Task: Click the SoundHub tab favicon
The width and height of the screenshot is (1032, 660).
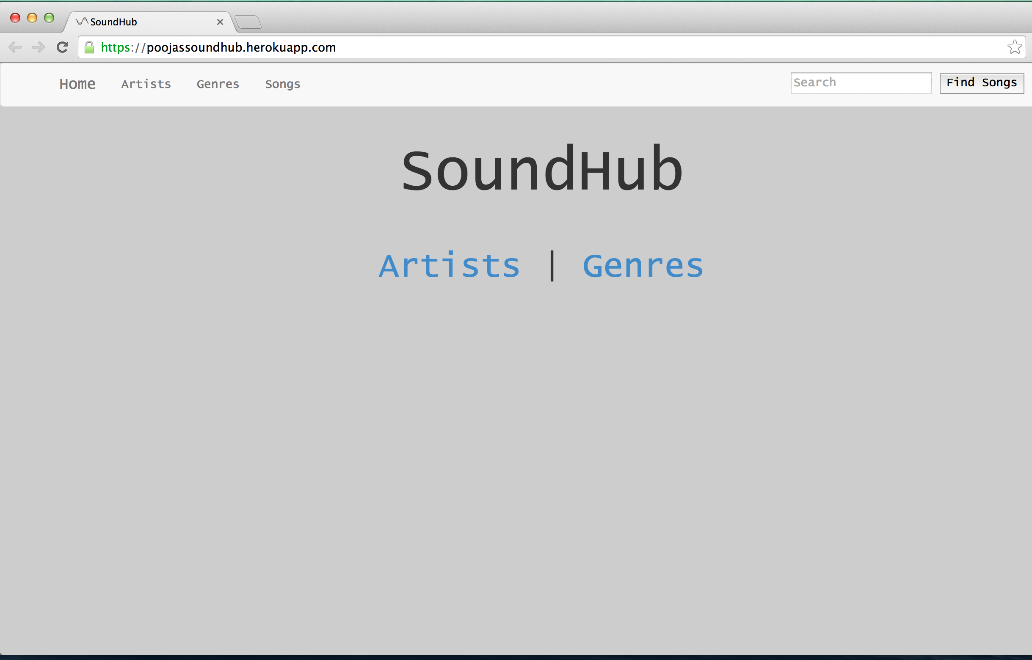Action: pyautogui.click(x=81, y=22)
